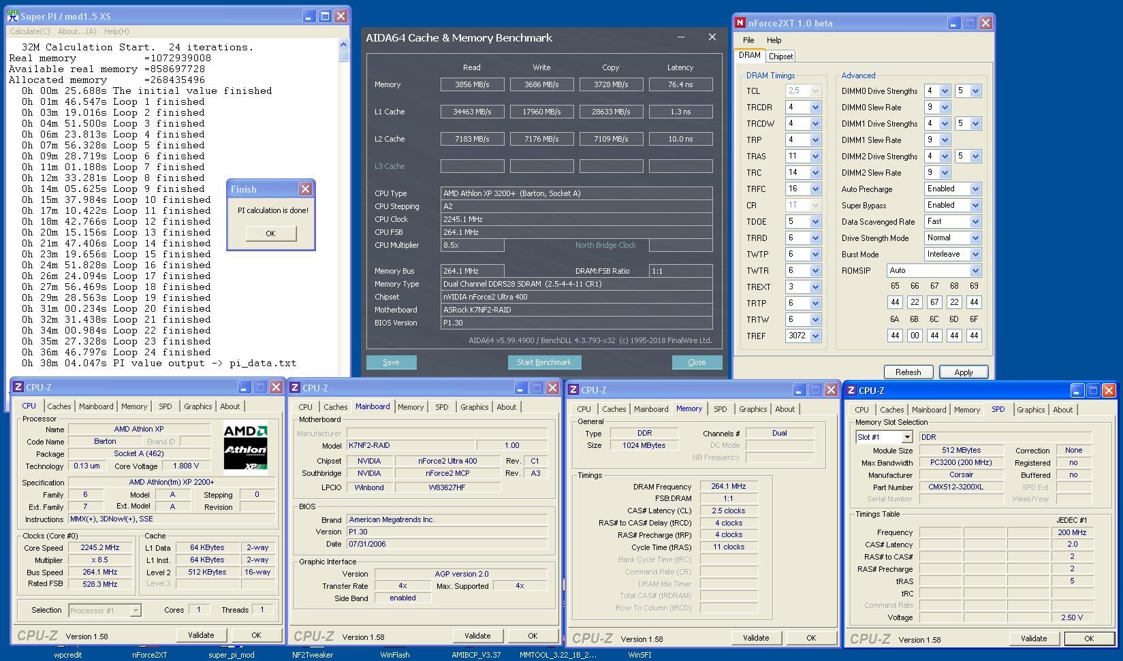Open MMTOOL_3.22 shortcut at bottom
Viewport: 1123px width, 661px height.
tap(558, 655)
